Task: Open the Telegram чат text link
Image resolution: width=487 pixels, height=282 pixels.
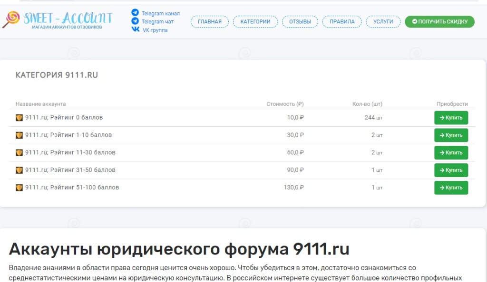Action: [x=157, y=22]
